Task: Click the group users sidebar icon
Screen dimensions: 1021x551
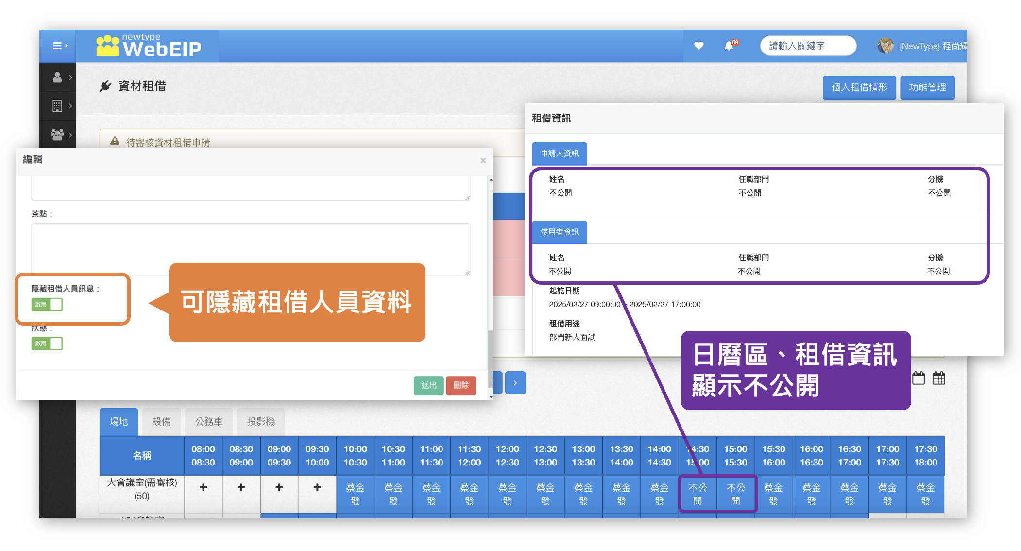Action: [57, 135]
